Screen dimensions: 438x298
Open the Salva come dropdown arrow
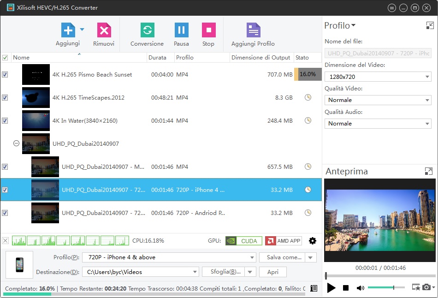point(311,257)
